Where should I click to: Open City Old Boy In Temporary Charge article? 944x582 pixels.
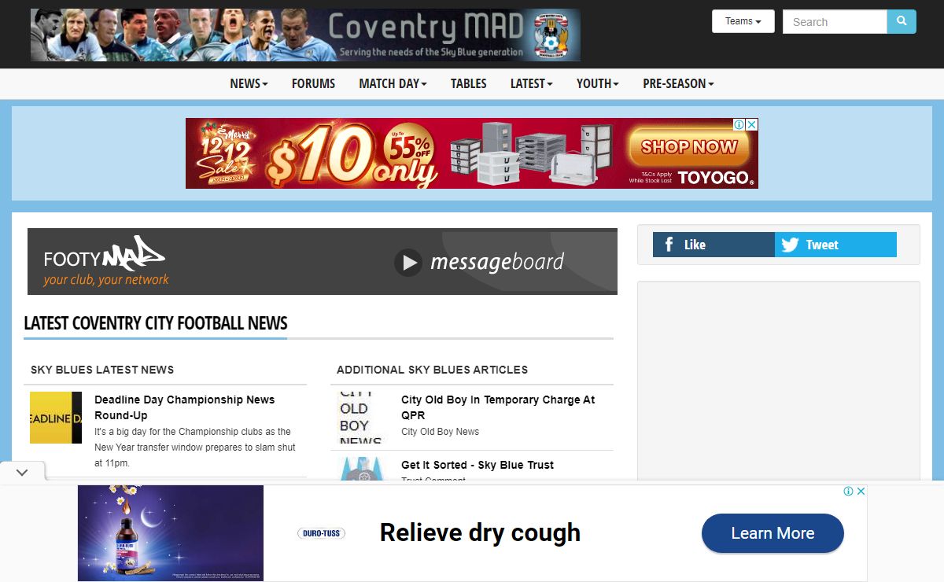[498, 407]
